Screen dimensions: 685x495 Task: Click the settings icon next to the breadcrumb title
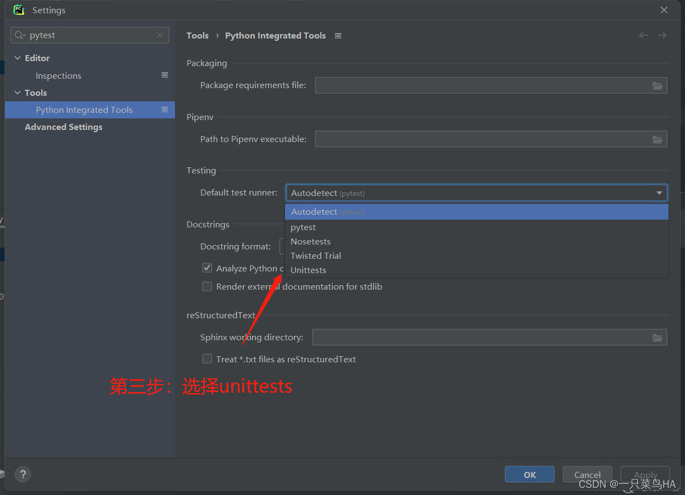click(338, 35)
